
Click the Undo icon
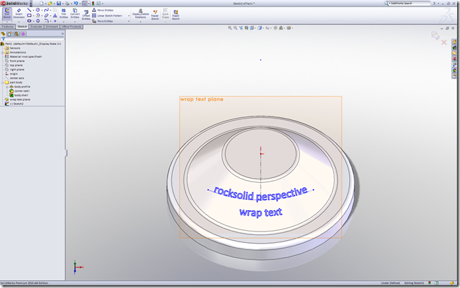pyautogui.click(x=76, y=4)
